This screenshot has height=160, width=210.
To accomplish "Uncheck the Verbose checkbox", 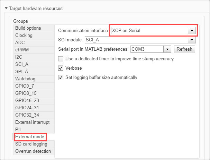I will [61, 68].
